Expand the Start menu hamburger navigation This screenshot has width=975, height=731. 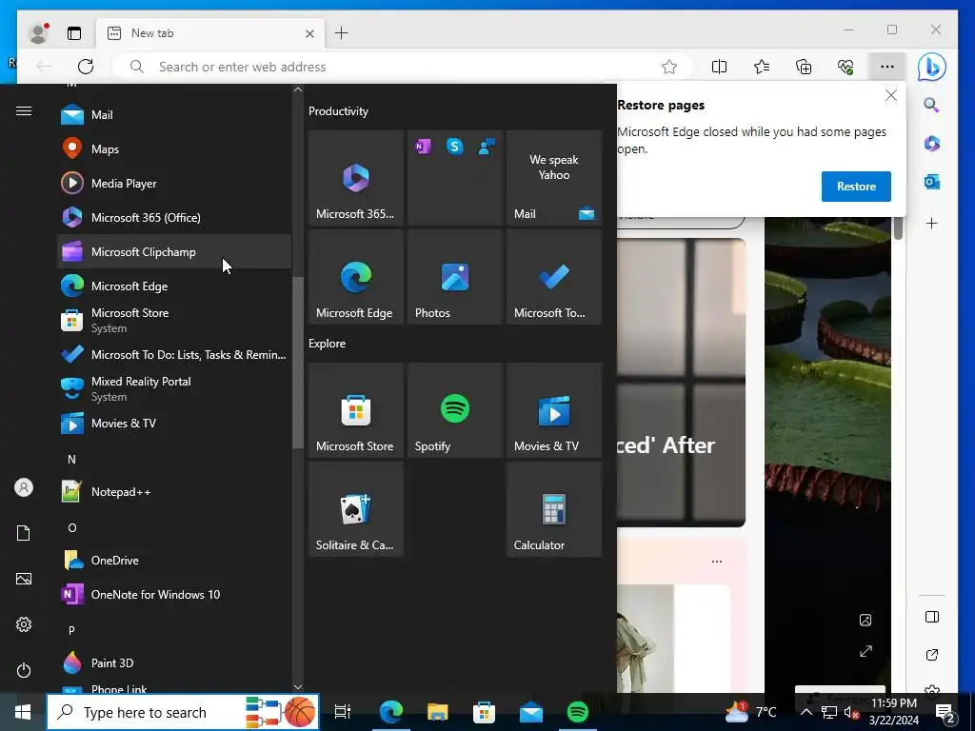(x=24, y=111)
